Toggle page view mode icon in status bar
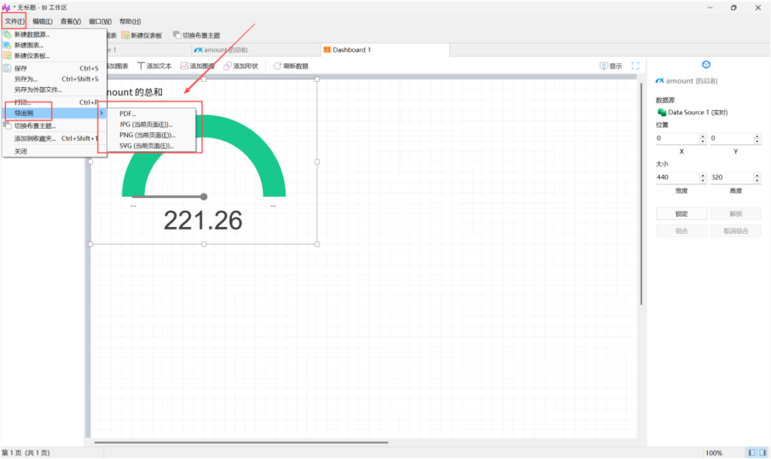Viewport: 771px width, 459px height. coord(752,452)
